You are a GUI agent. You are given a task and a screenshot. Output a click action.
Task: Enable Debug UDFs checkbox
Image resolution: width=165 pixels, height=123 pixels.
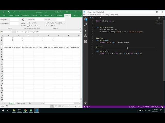click(28, 23)
